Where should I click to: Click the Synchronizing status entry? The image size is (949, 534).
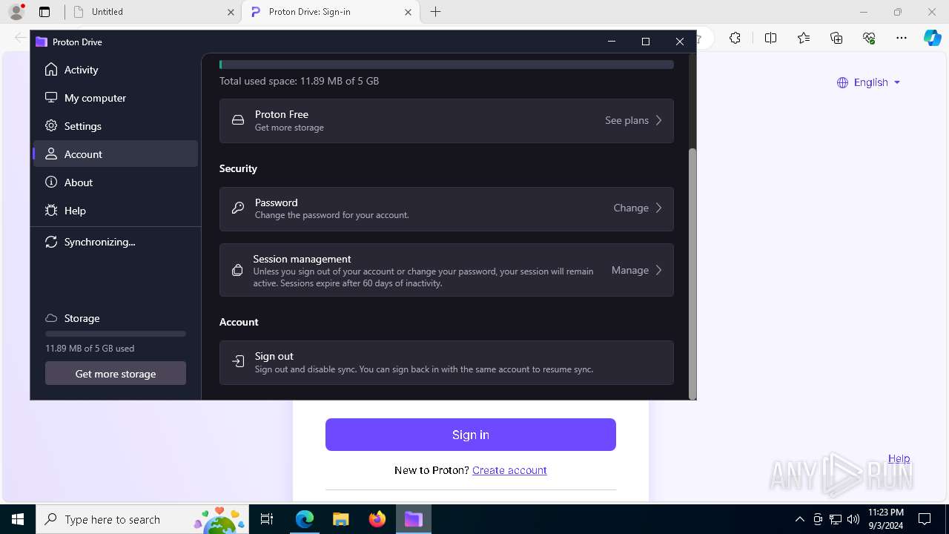tap(116, 242)
